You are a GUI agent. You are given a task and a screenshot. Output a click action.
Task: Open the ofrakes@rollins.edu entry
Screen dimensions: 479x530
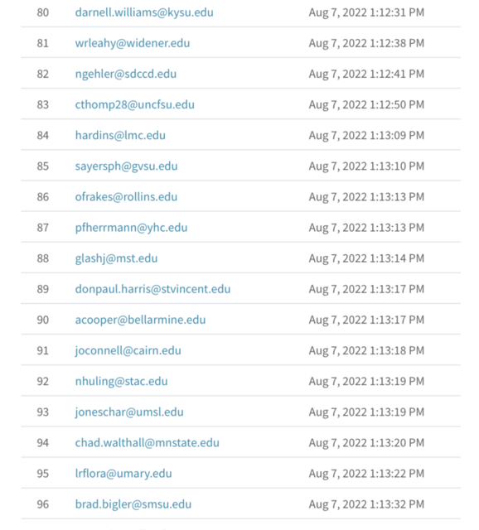126,197
